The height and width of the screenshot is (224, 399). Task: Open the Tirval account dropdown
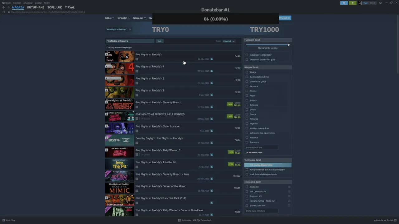click(369, 3)
